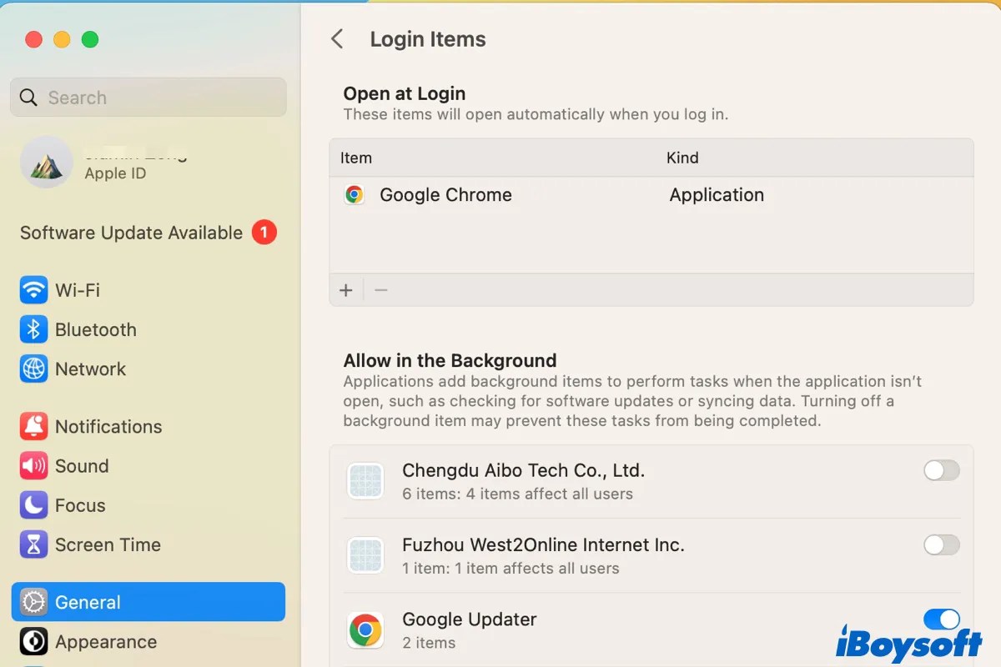Viewport: 1001px width, 667px height.
Task: Click the magnifier icon in Search
Action: (x=28, y=98)
